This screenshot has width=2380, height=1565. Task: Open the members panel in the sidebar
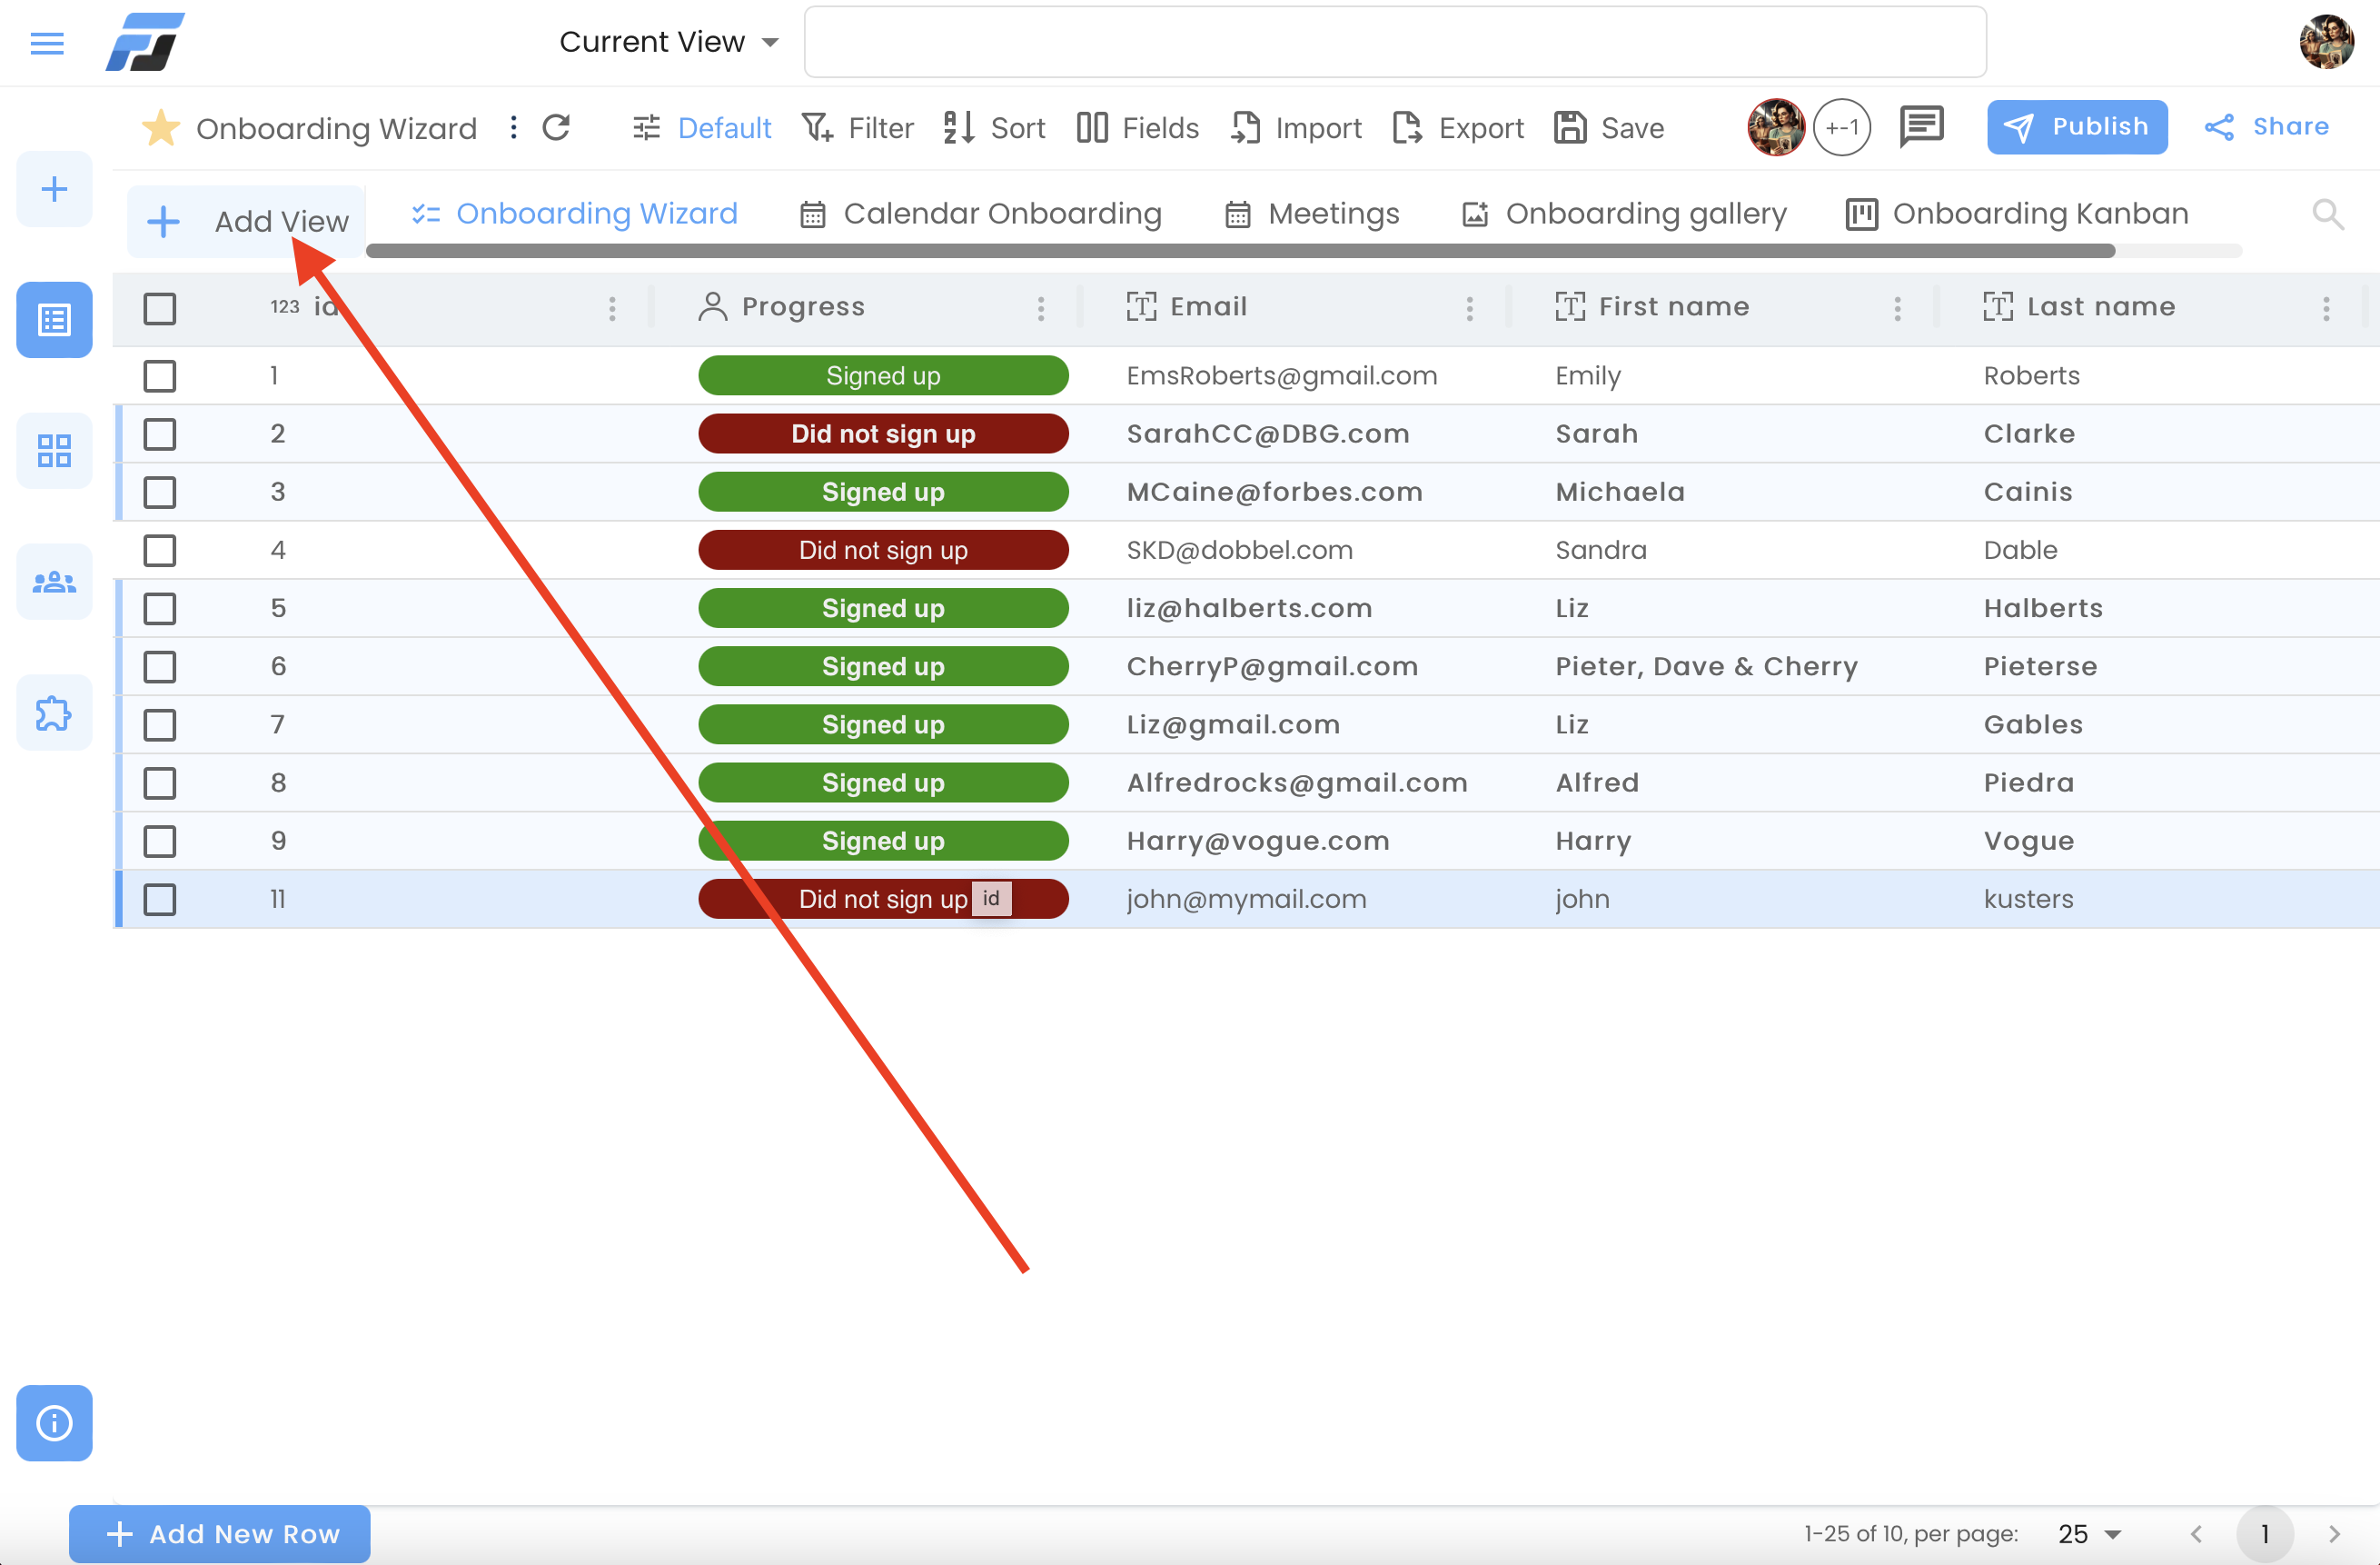pyautogui.click(x=53, y=581)
